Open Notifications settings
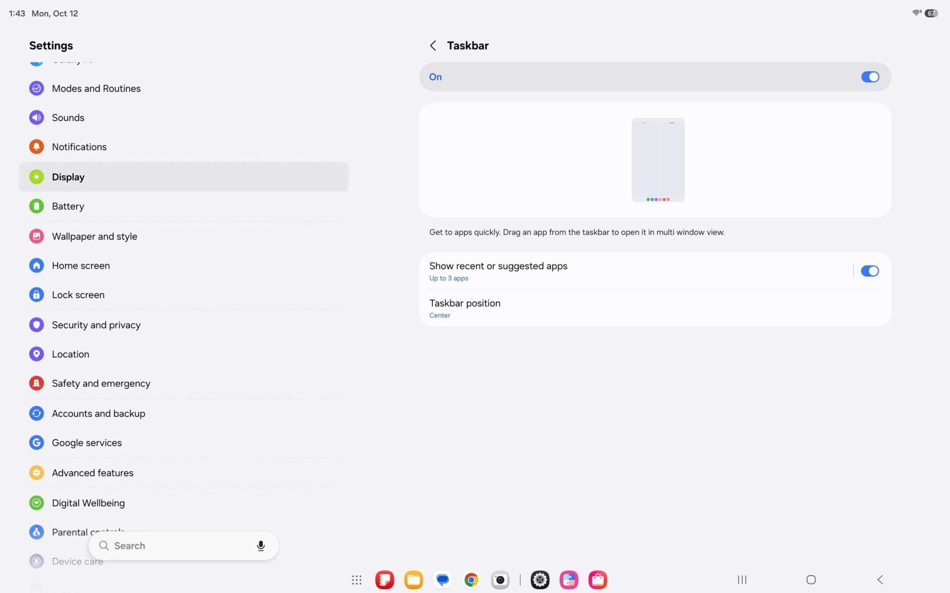This screenshot has height=593, width=950. [184, 147]
